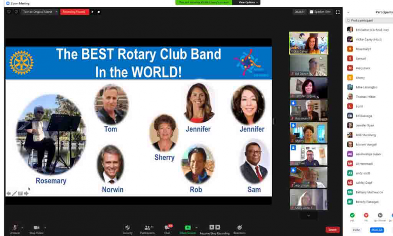Click the blue Mute All button

pyautogui.click(x=377, y=230)
